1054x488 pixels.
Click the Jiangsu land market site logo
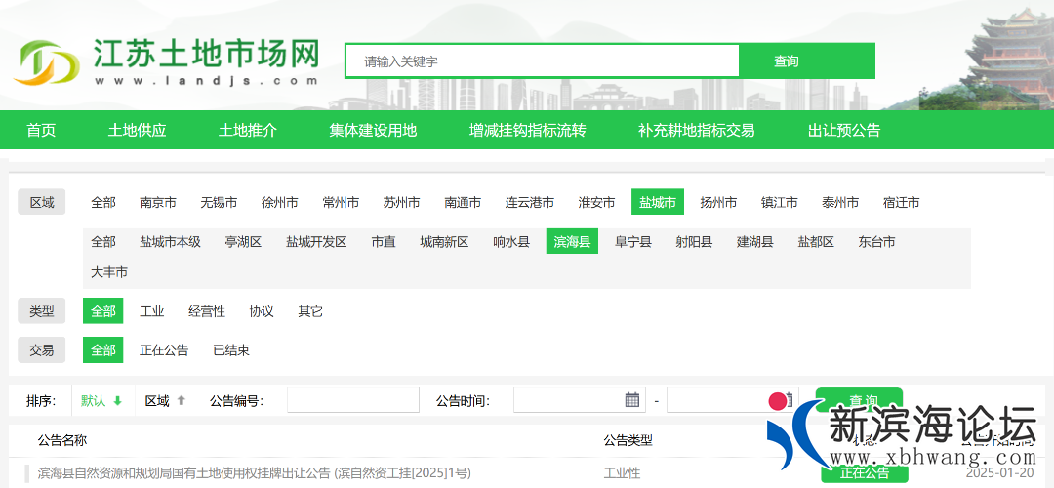tap(166, 61)
